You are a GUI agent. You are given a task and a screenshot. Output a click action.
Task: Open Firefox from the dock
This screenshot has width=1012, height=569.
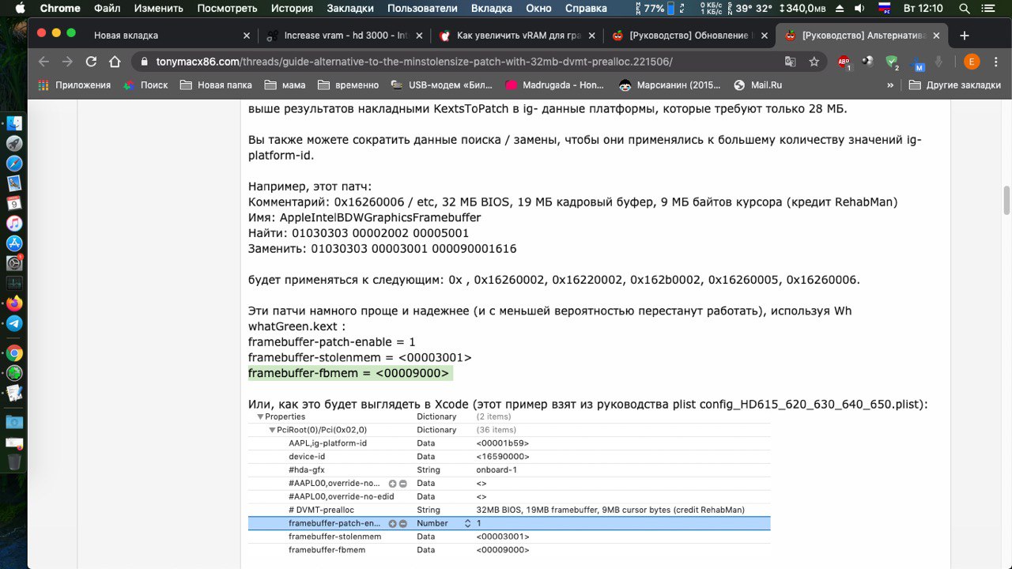tap(14, 303)
